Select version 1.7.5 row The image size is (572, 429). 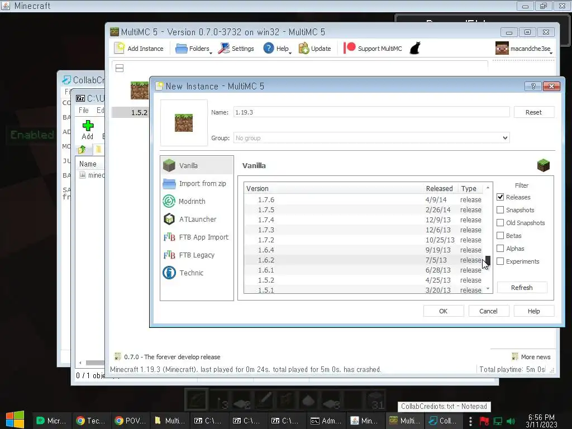click(364, 210)
